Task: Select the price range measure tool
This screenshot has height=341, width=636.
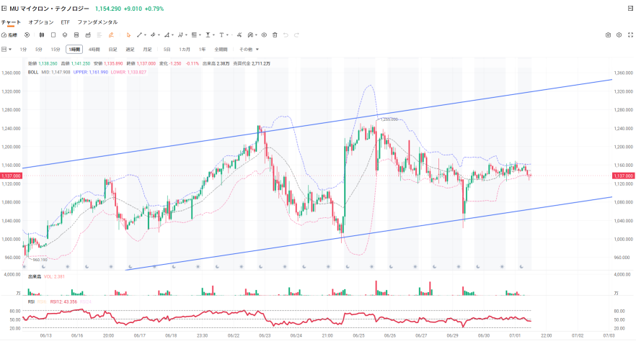Action: 208,35
